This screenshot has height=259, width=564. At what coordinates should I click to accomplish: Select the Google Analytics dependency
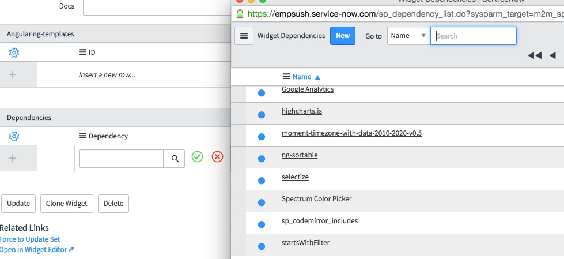point(308,89)
